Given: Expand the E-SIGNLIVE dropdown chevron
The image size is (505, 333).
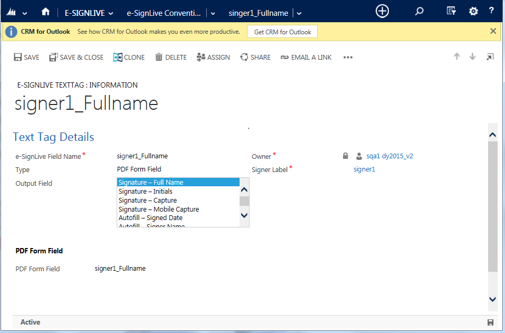Looking at the screenshot, I should [111, 14].
